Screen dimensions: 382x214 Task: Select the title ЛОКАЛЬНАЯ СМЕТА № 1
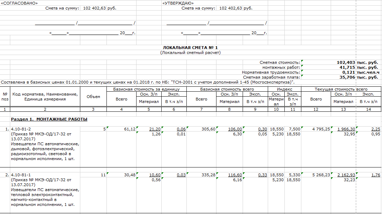click(x=190, y=48)
